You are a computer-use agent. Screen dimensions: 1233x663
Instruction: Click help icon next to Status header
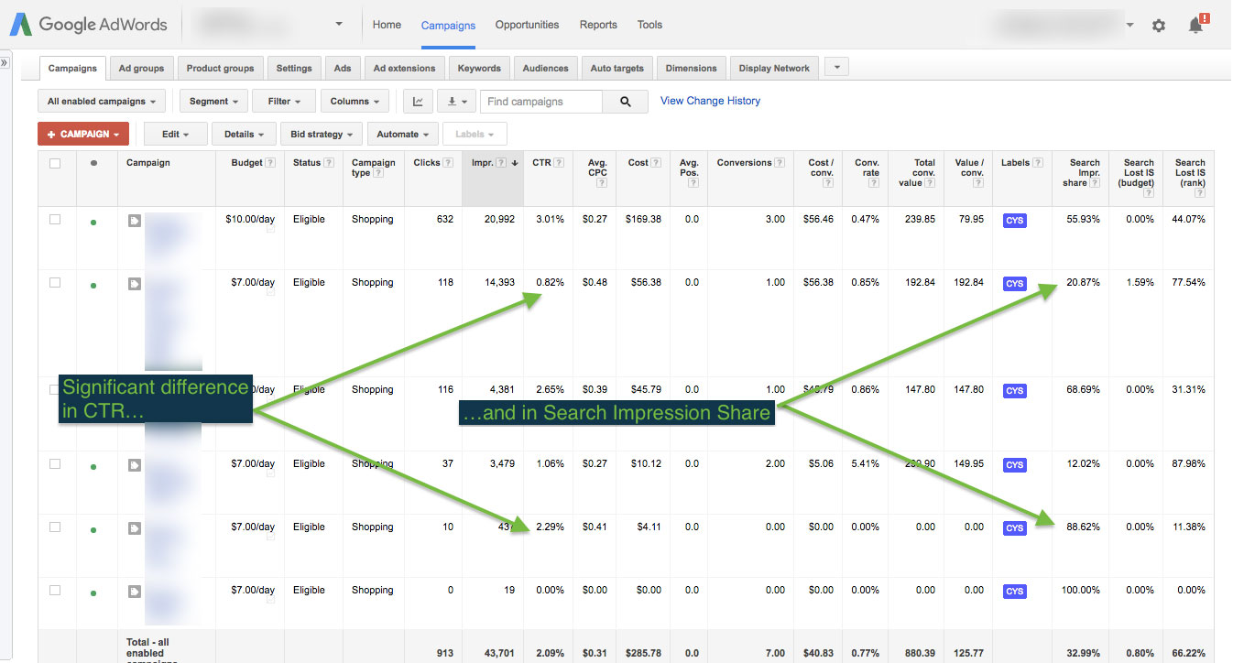[329, 163]
